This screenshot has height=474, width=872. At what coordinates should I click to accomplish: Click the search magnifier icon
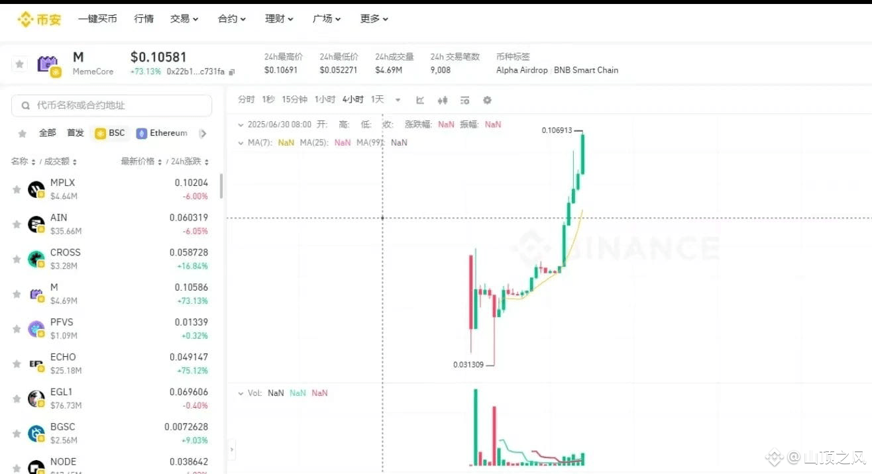coord(25,105)
